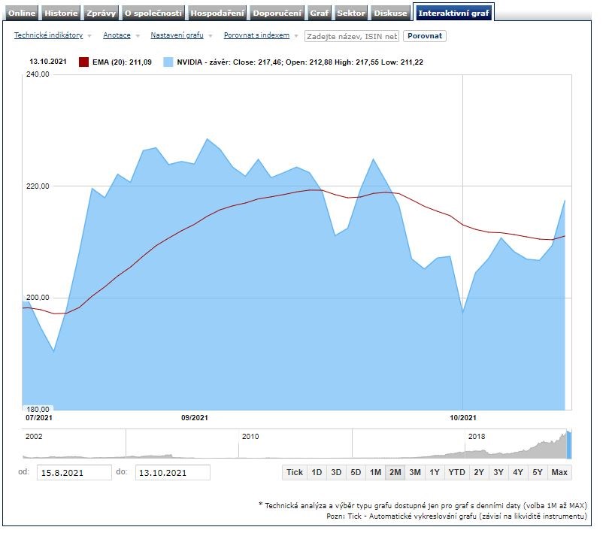The image size is (612, 533).
Task: Set chart period to 1Y
Action: [x=435, y=472]
